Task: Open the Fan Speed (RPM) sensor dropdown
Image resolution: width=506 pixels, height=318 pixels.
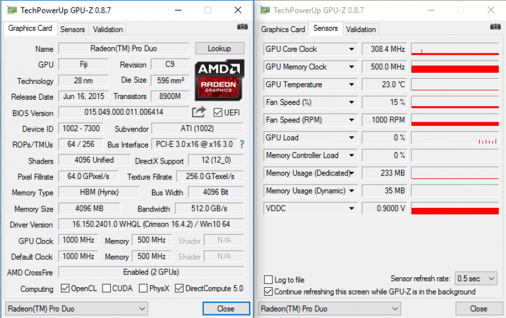Action: [352, 120]
